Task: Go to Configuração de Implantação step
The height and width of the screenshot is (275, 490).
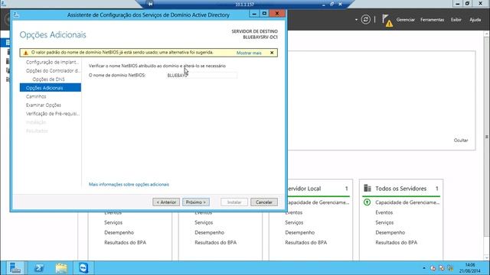Action: 52,62
